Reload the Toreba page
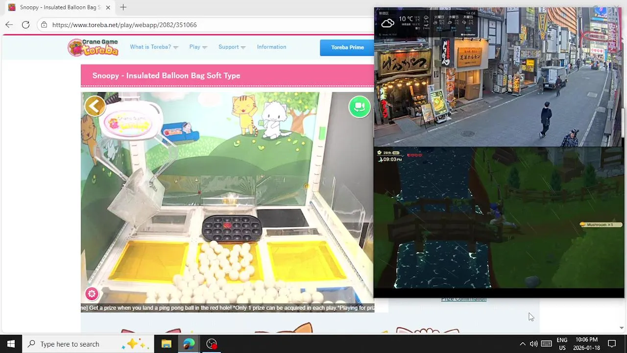This screenshot has height=353, width=627. (x=25, y=25)
